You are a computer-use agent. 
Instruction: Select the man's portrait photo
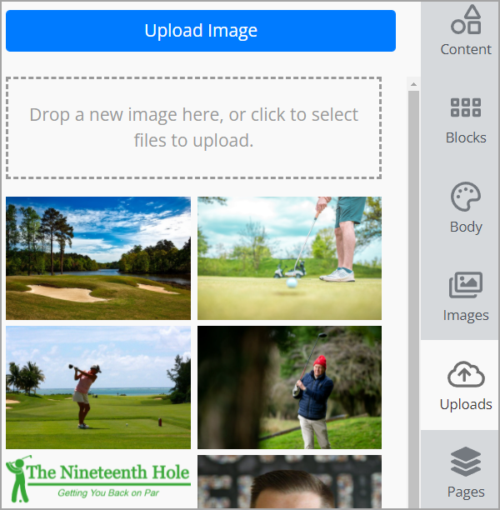[289, 482]
